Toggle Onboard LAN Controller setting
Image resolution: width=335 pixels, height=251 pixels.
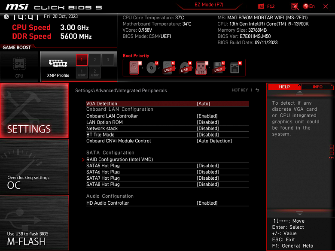point(167,116)
